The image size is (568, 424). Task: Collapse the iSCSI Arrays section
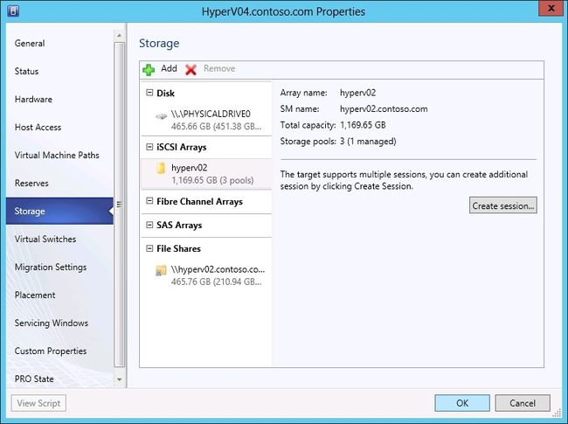149,147
